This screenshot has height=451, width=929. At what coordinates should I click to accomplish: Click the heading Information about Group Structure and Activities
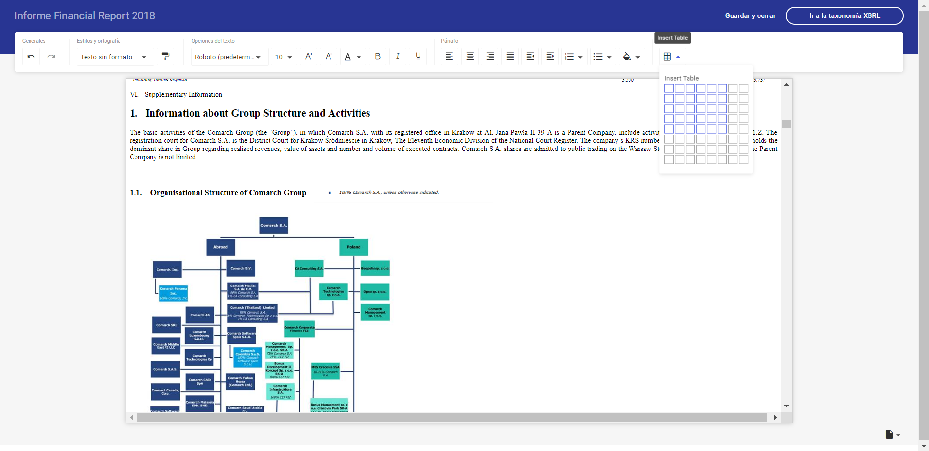point(257,113)
